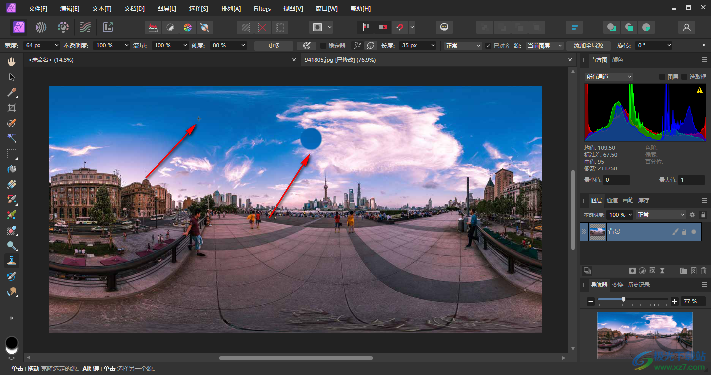The image size is (711, 375).
Task: Click the 更多 button
Action: pos(274,45)
